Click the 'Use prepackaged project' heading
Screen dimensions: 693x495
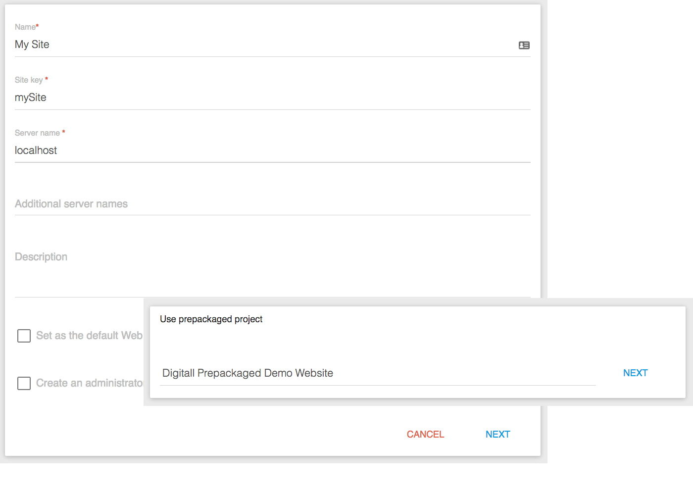[211, 319]
